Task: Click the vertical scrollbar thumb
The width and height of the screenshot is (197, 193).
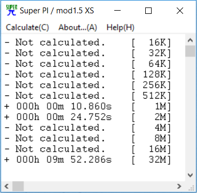Action: tap(190, 51)
